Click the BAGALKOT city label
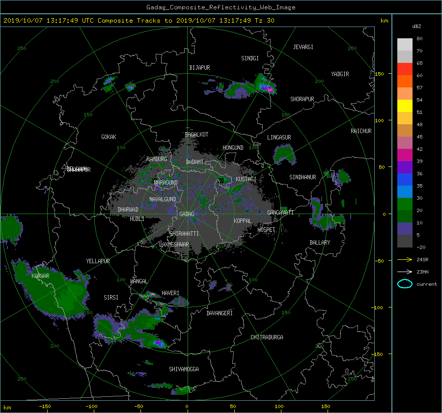The width and height of the screenshot is (442, 413). click(196, 135)
